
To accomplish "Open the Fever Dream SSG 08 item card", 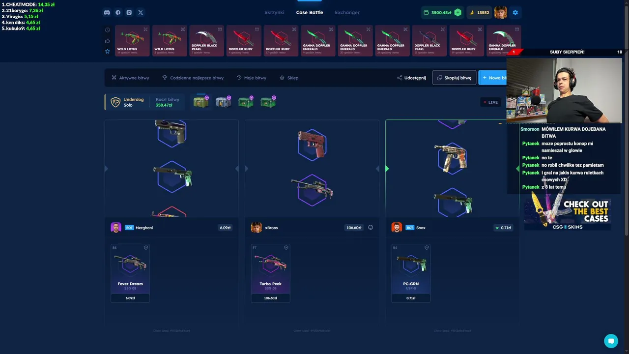I will tap(130, 273).
